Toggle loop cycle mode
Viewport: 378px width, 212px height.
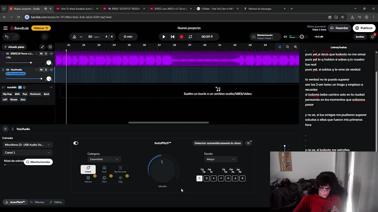(x=190, y=37)
